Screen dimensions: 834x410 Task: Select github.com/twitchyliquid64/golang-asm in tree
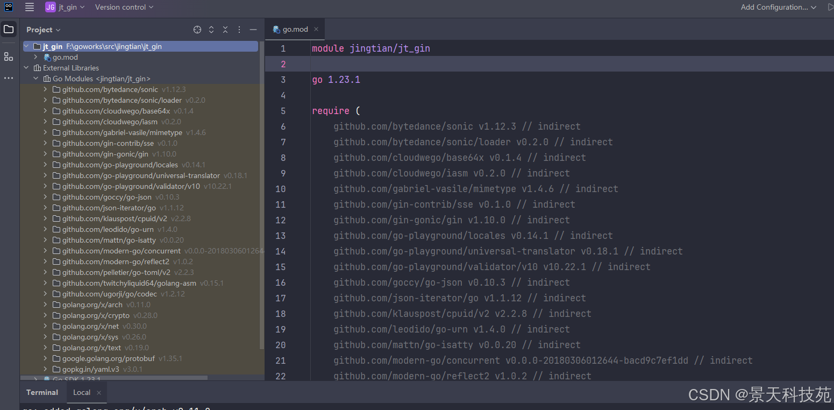[129, 283]
